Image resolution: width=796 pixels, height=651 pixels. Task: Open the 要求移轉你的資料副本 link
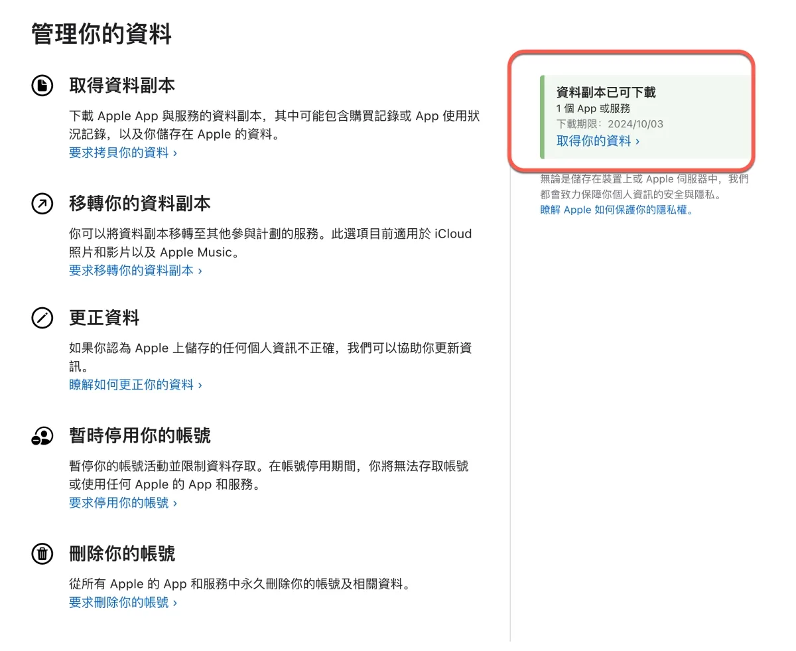(135, 270)
